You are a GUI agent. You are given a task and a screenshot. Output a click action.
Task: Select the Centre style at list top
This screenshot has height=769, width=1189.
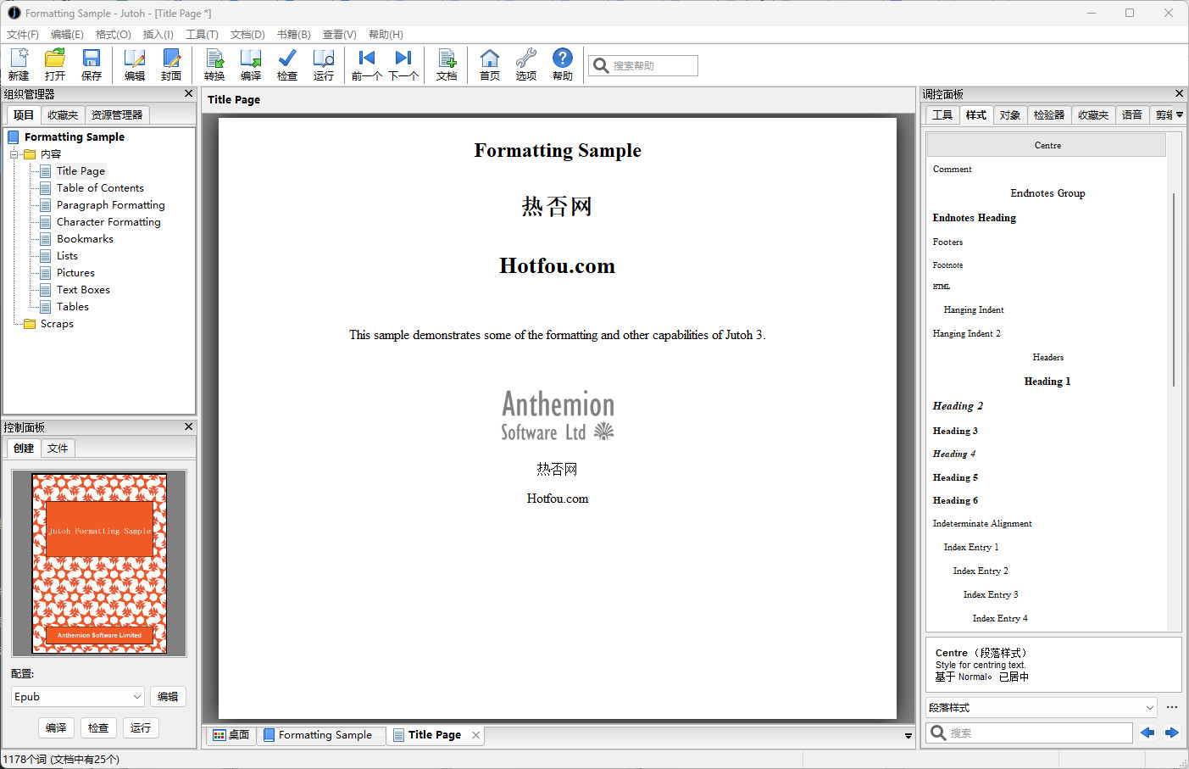[x=1047, y=146]
